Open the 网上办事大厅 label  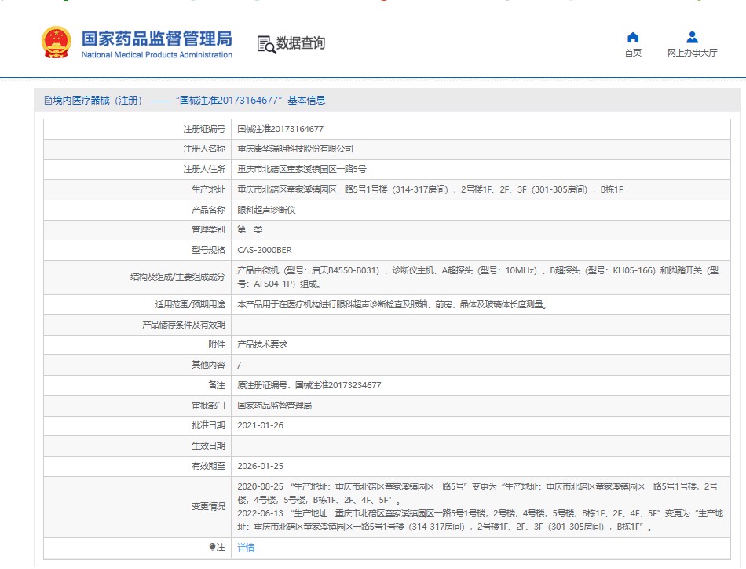[x=692, y=53]
